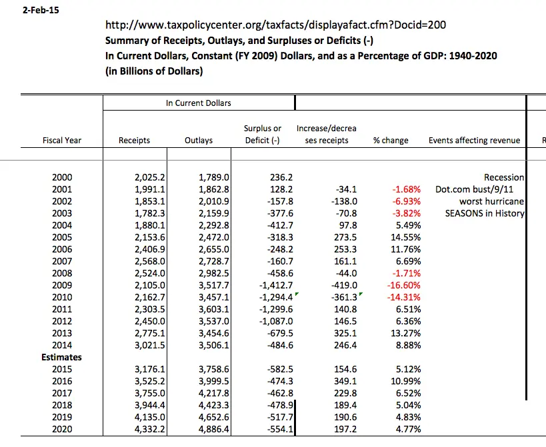Click the % change column header
Image resolution: width=546 pixels, height=447 pixels.
click(x=391, y=141)
